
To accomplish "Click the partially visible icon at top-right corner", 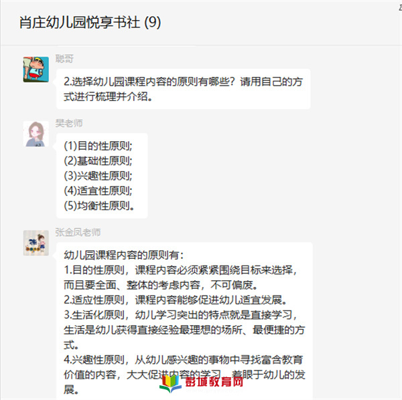I will [400, 7].
